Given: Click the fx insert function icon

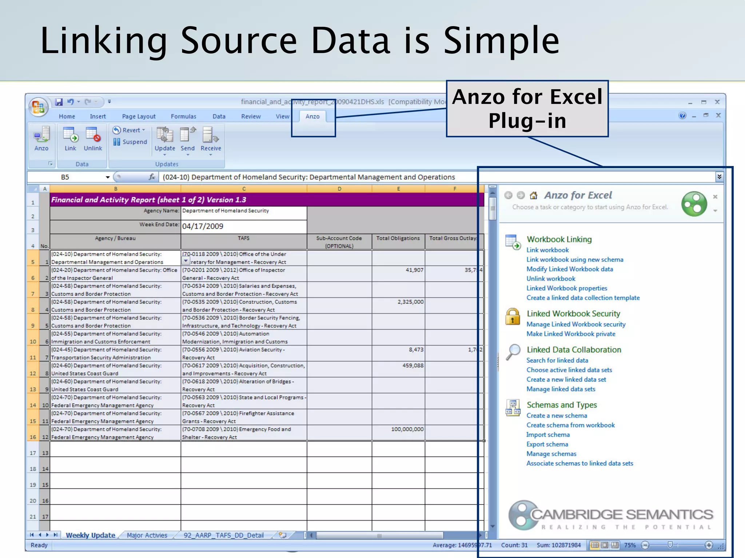Looking at the screenshot, I should click(x=152, y=177).
